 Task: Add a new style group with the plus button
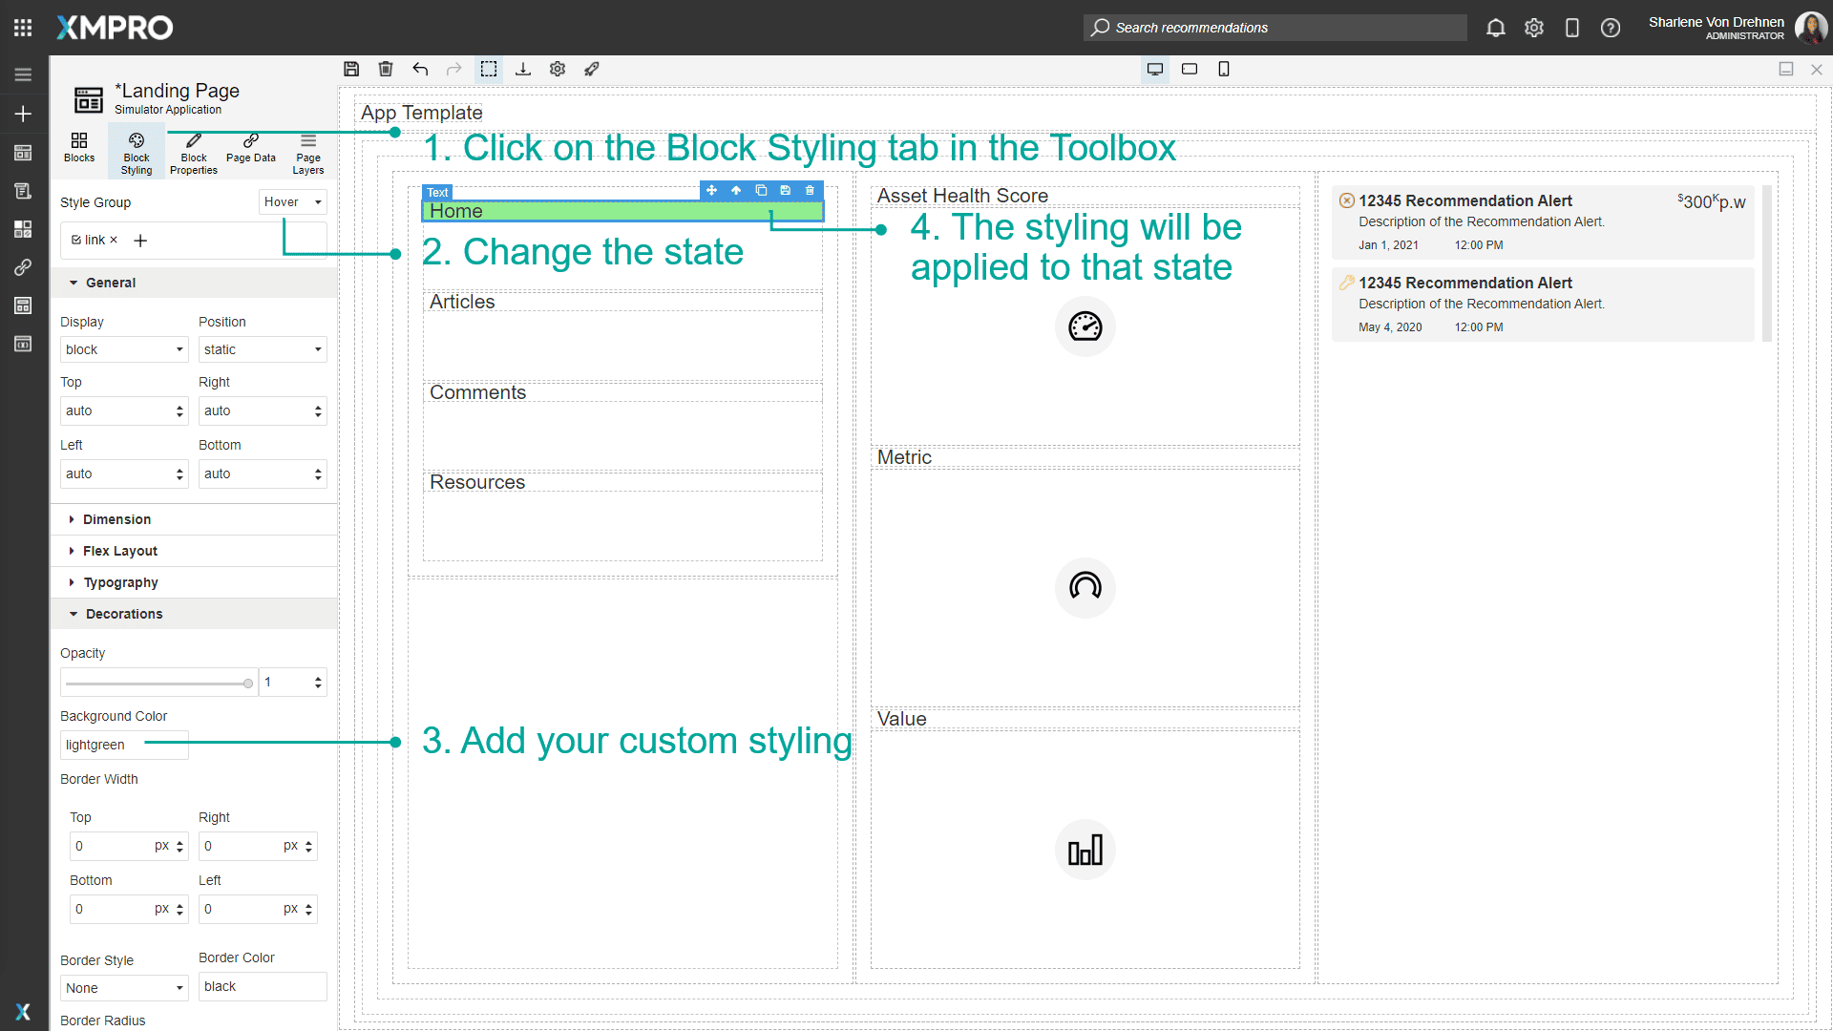[x=139, y=241]
